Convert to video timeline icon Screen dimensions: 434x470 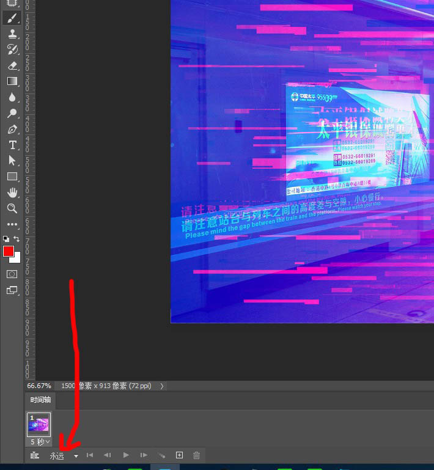click(x=35, y=455)
